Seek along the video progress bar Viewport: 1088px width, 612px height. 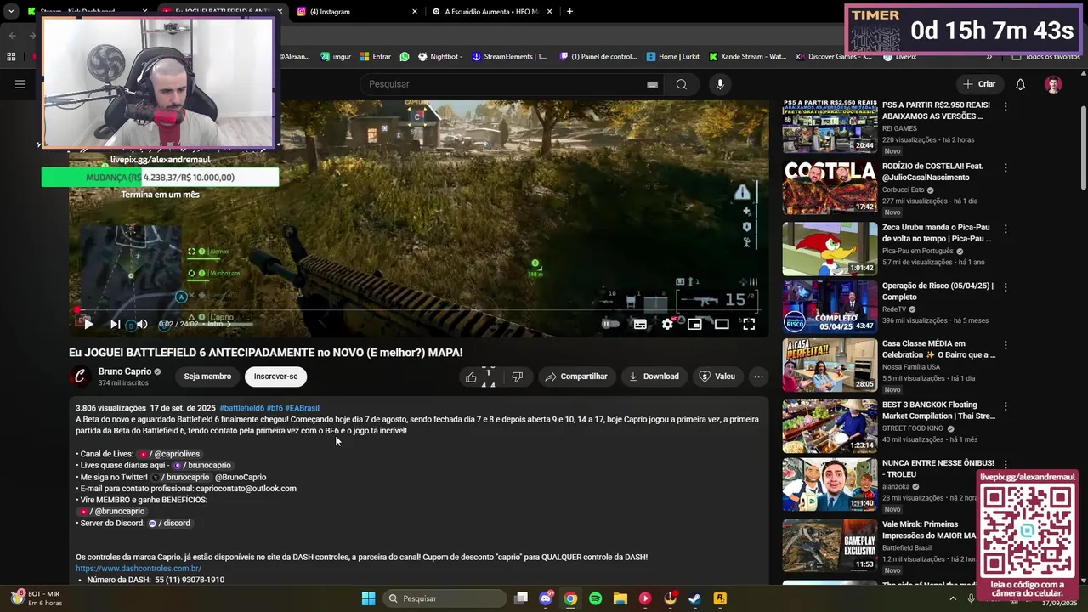tap(416, 310)
